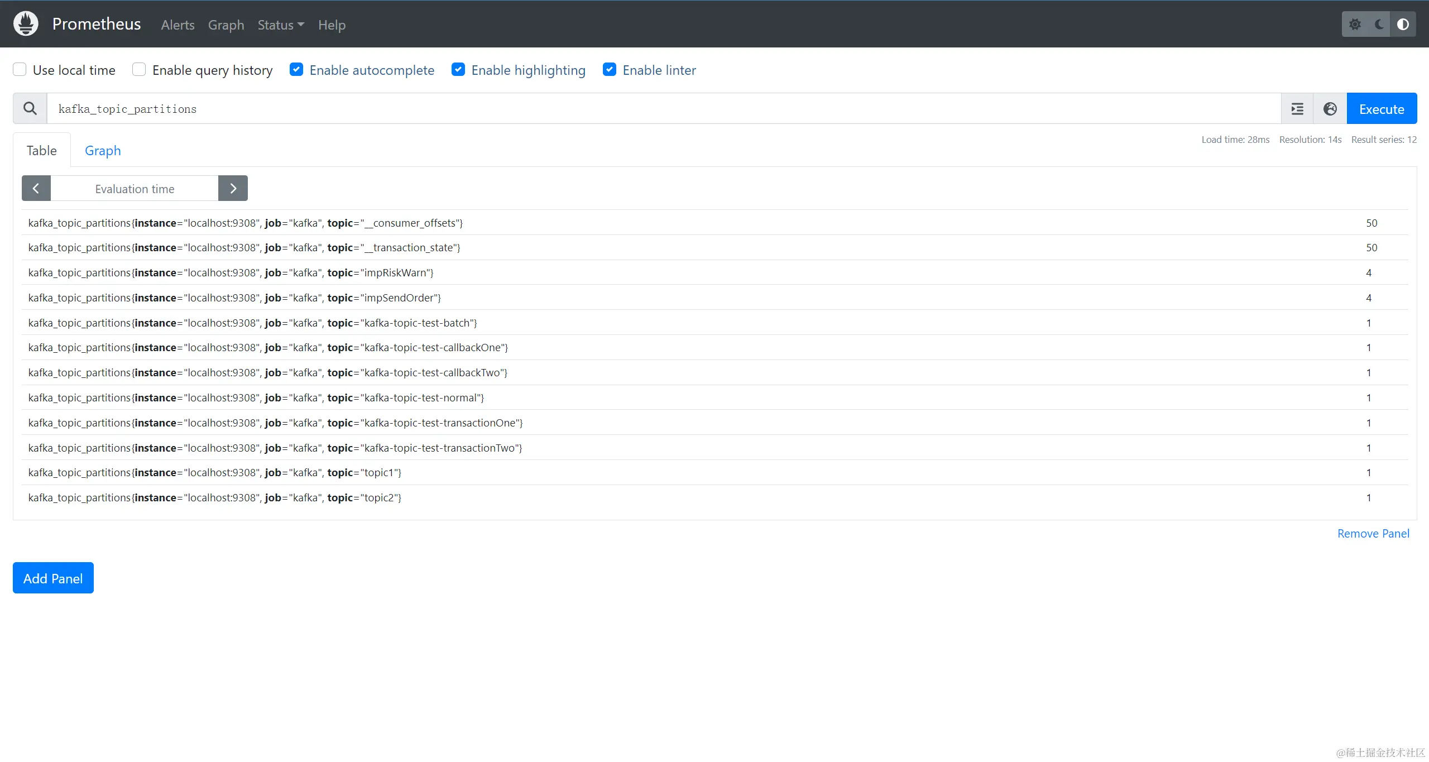This screenshot has height=762, width=1429.
Task: Format expression with indent icon
Action: click(x=1297, y=109)
